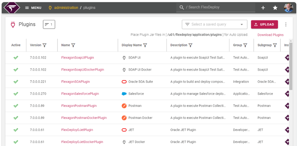Click the Name column filter icon
The width and height of the screenshot is (298, 146).
[73, 45]
